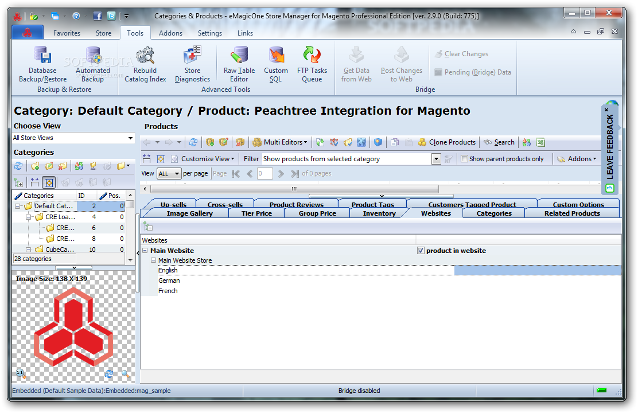Screen dimensions: 638x413
Task: Click the products grid horizontal scrollbar
Action: click(x=294, y=189)
